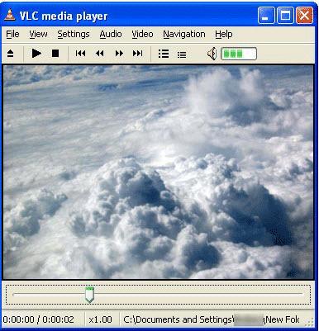Click the window resize grip corner
The width and height of the screenshot is (319, 331).
[310, 321]
